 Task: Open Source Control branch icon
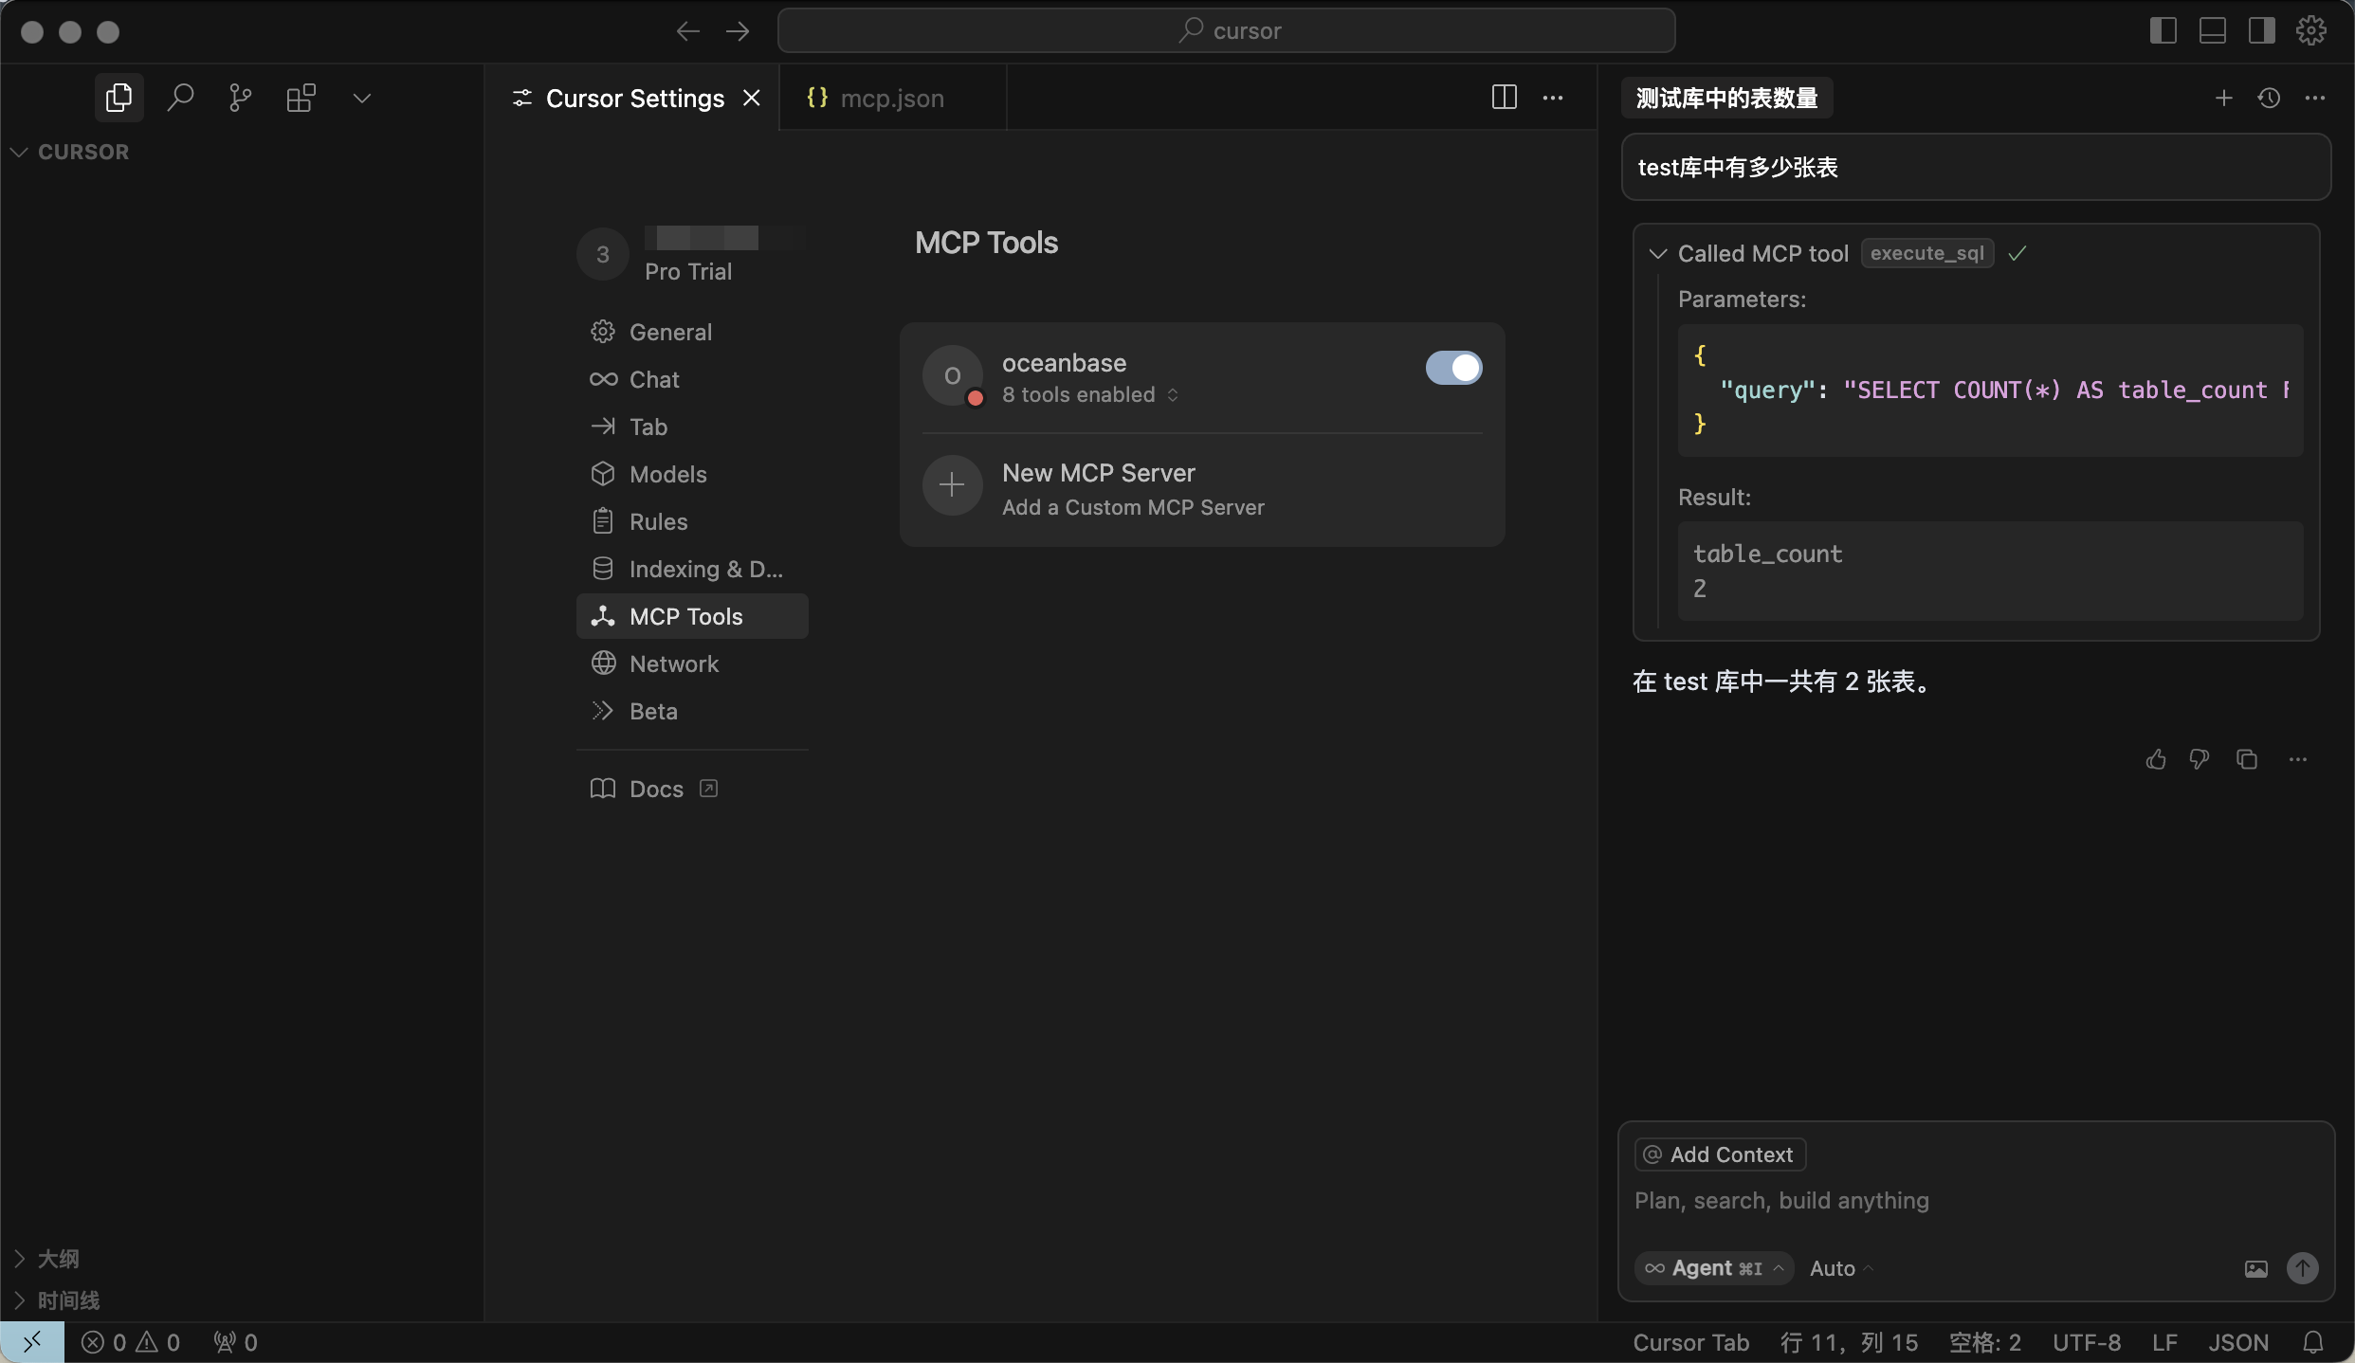tap(240, 98)
